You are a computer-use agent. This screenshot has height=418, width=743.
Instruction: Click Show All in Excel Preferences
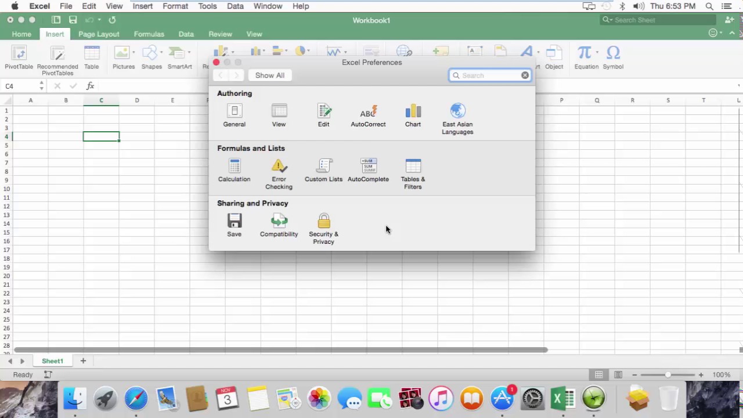270,75
